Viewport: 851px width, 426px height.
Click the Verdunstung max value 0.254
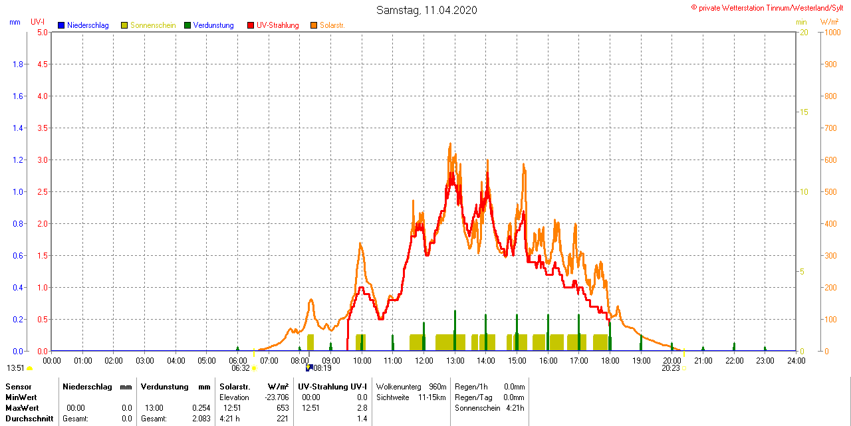point(201,408)
